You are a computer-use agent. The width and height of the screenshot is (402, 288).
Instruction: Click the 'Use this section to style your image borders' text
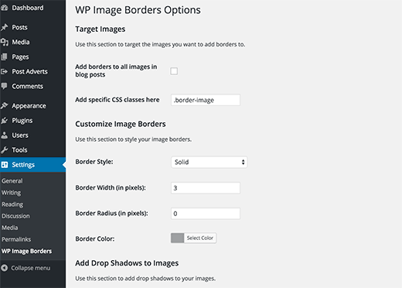[133, 139]
